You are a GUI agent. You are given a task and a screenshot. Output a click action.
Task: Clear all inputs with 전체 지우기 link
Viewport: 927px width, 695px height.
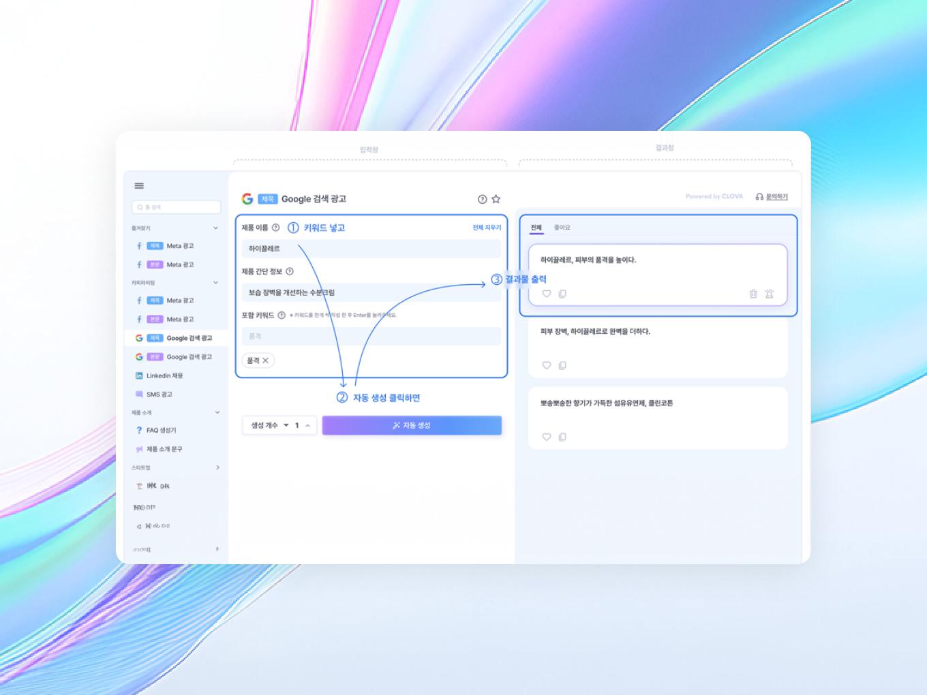click(485, 227)
